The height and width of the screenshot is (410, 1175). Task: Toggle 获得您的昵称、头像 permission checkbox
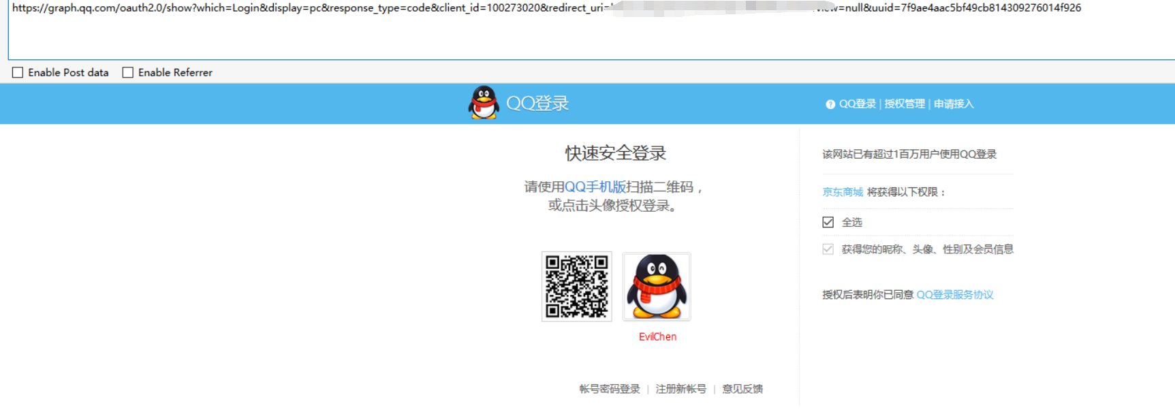[x=828, y=249]
